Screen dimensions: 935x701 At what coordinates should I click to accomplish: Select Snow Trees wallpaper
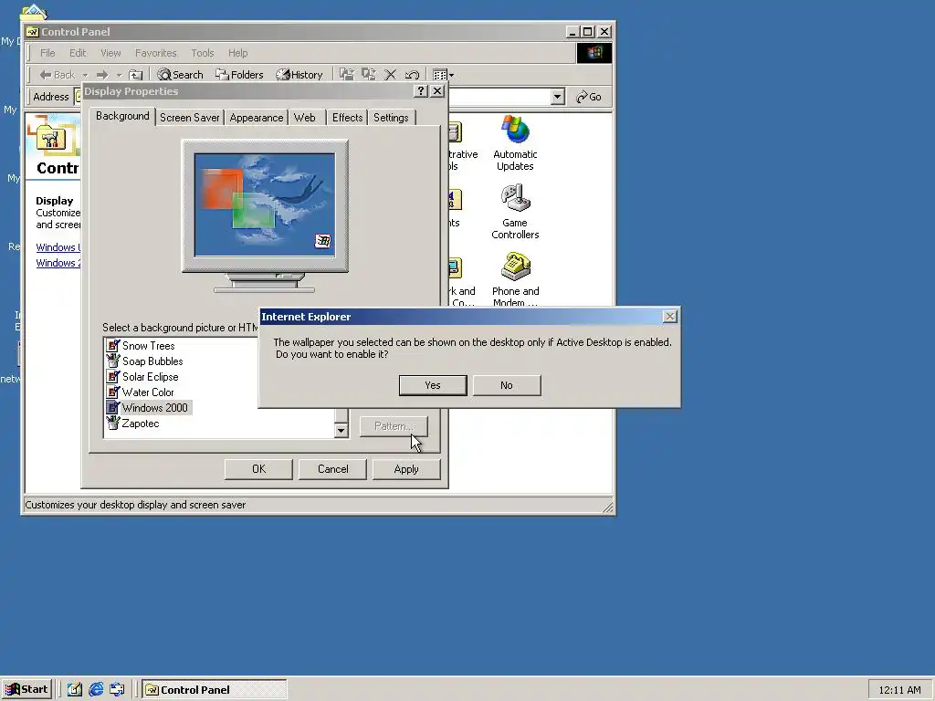tap(149, 346)
